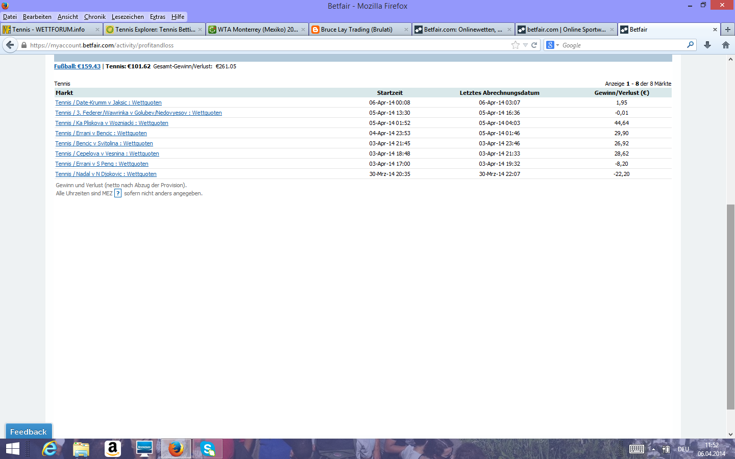Click the power/battery tray icon
Screen dimensions: 735x459
666,449
